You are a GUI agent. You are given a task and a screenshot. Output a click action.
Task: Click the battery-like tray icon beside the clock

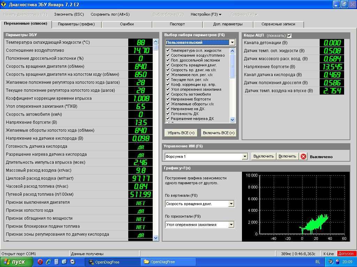(337, 262)
